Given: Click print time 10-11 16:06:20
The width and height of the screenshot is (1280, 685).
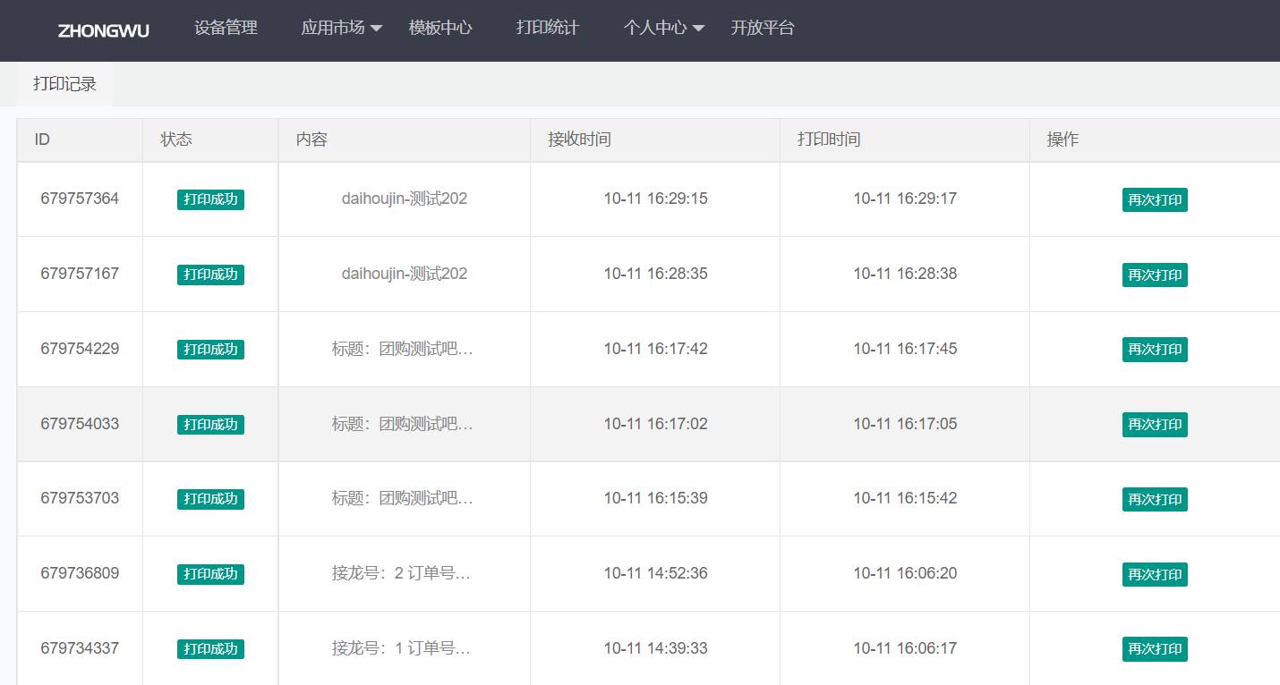Looking at the screenshot, I should tap(905, 573).
